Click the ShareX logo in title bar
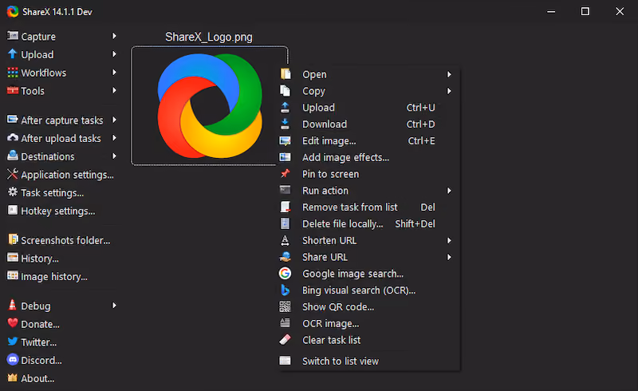638x391 pixels. pos(13,11)
